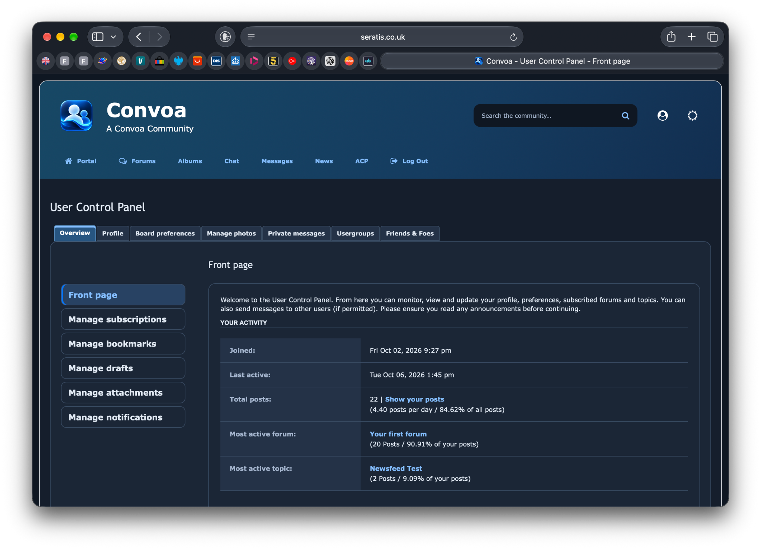
Task: Open the reader/page menu icon in address bar
Action: pyautogui.click(x=251, y=37)
